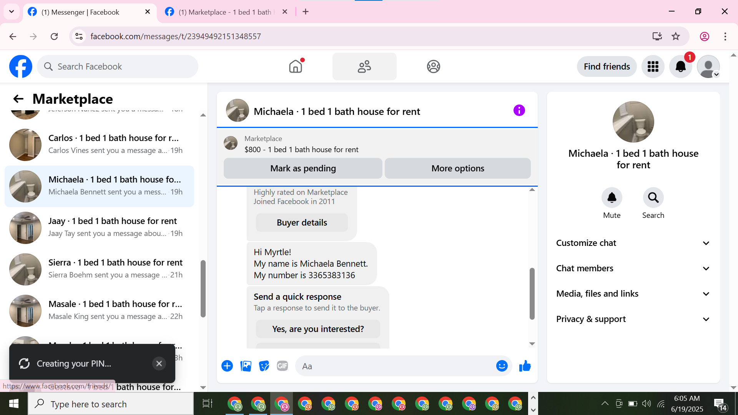This screenshot has width=738, height=415.
Task: Click the listing thumbnail in Marketplace banner
Action: coord(231,143)
